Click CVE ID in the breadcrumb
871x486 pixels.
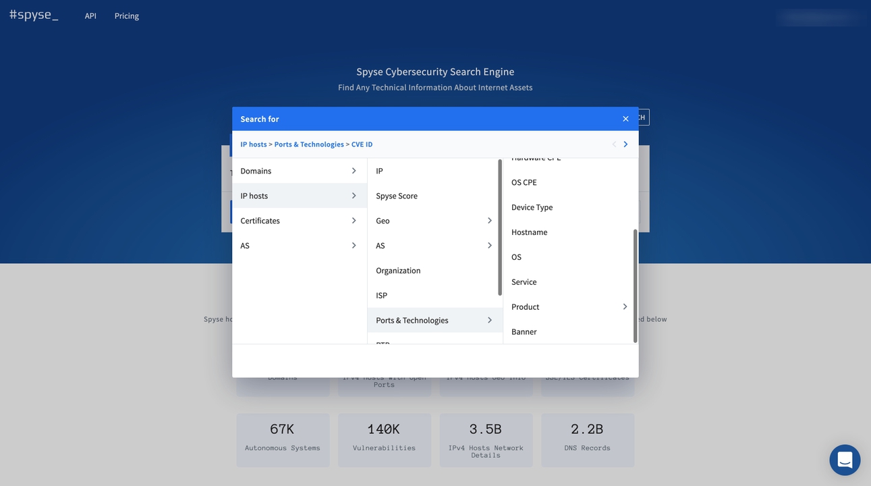362,144
